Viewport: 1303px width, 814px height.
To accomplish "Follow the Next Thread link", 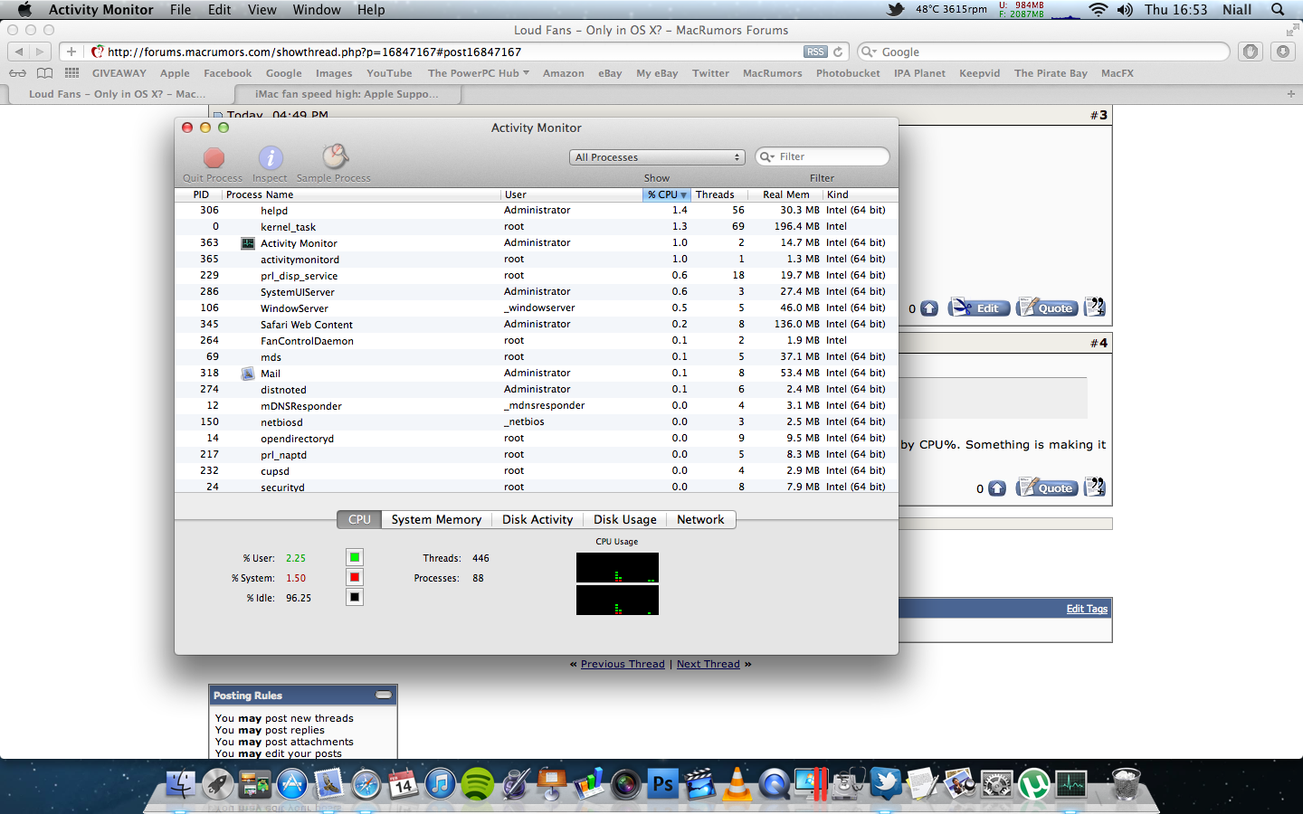I will click(x=709, y=664).
